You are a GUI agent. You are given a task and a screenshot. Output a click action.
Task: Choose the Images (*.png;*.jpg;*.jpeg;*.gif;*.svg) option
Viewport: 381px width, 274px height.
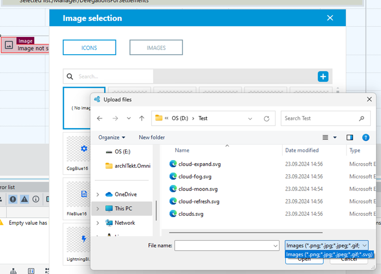pos(329,255)
